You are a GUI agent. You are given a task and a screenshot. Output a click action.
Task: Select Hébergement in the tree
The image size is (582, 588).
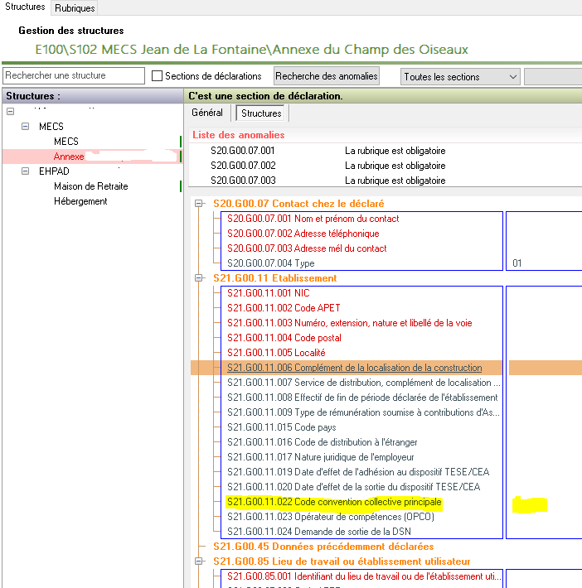pyautogui.click(x=80, y=201)
